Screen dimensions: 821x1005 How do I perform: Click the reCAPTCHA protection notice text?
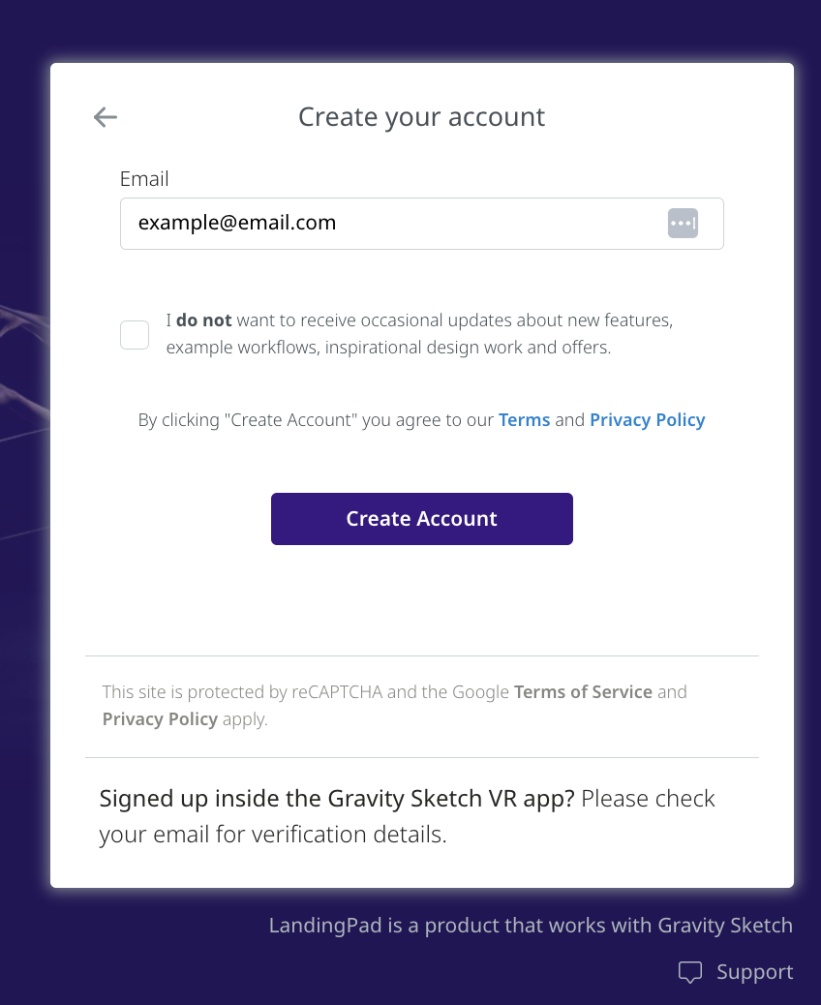coord(394,706)
